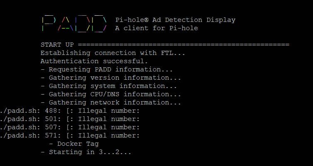Click the 'A client for Pi-hole' subtitle
This screenshot has height=166, width=313.
tap(157, 28)
